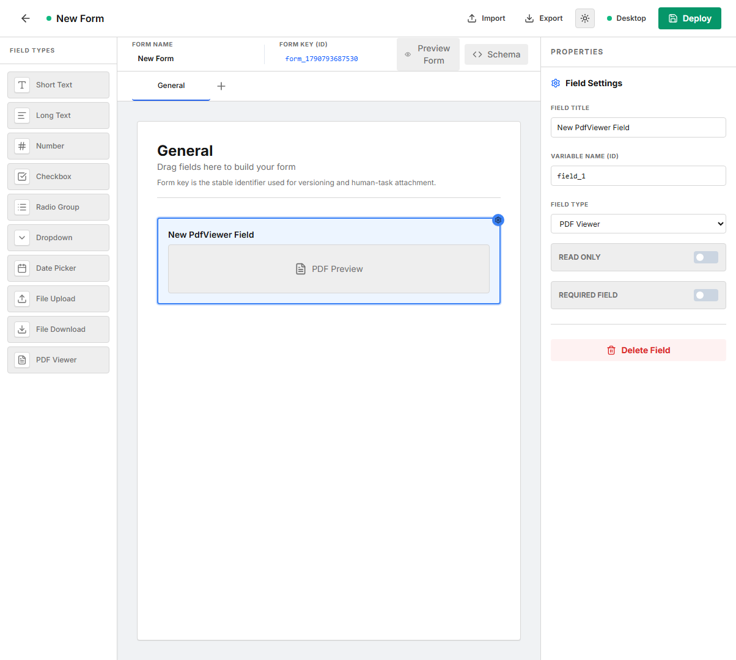Click the Long Text label
The image size is (736, 660).
tap(53, 116)
